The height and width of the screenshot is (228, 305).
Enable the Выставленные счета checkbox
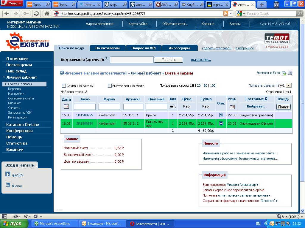110,86
